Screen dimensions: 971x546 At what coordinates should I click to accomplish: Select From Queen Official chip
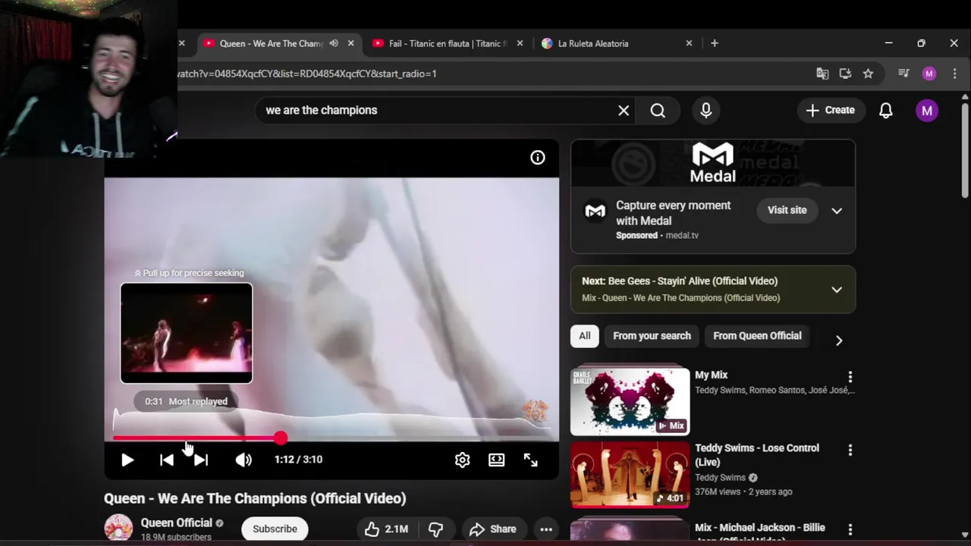click(757, 336)
